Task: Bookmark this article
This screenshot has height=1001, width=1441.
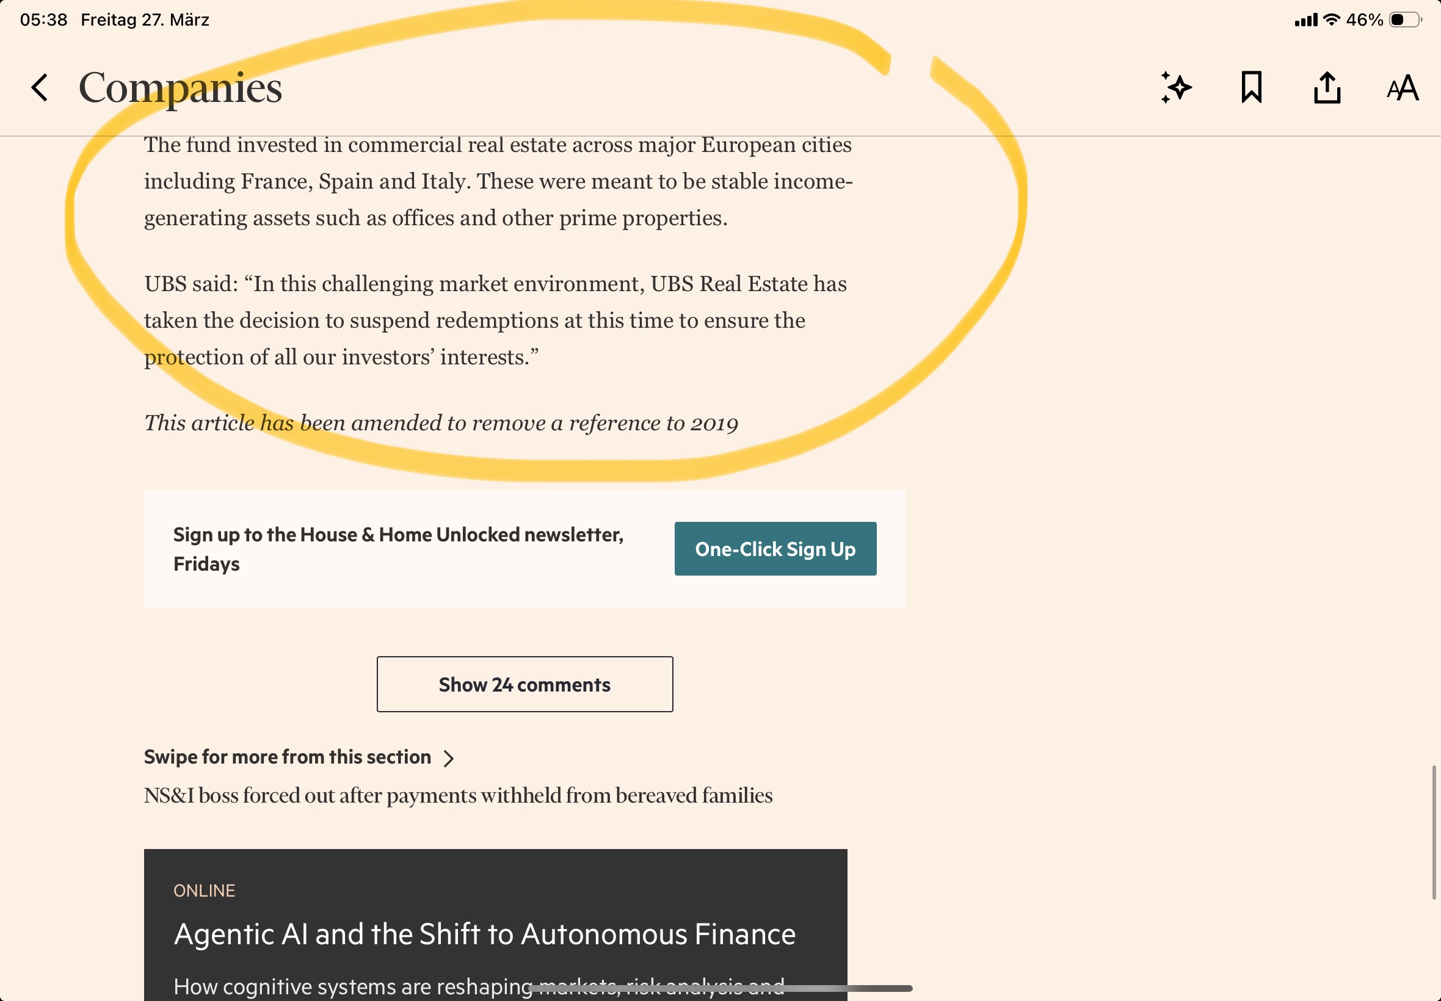Action: [x=1251, y=88]
